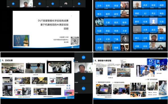Click the DUT logo at title slide corner
Viewport: 168px width, 104px height.
(x=75, y=47)
